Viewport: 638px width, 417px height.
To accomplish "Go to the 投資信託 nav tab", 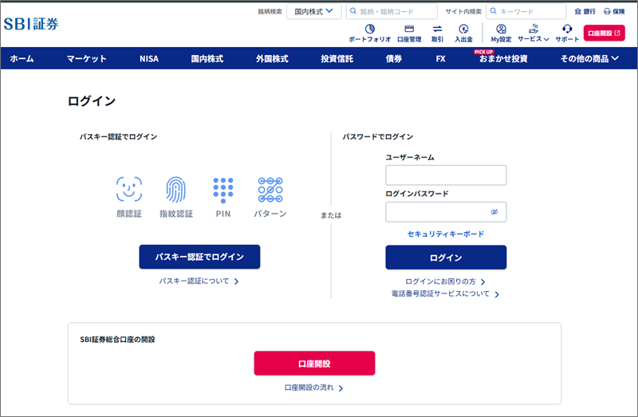I will pos(337,58).
